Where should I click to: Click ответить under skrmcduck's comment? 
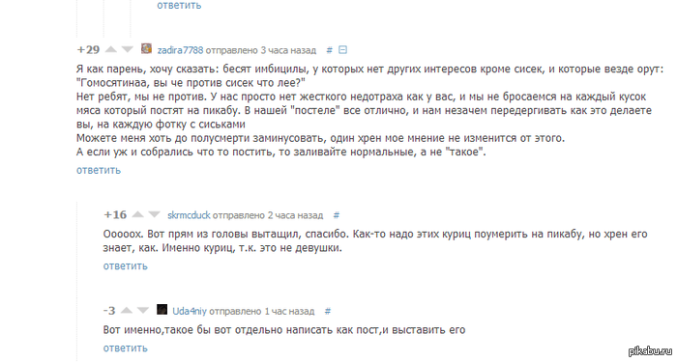point(125,266)
